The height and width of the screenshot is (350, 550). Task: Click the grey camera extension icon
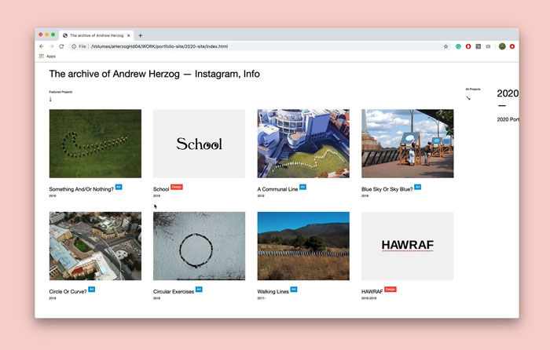tap(488, 46)
